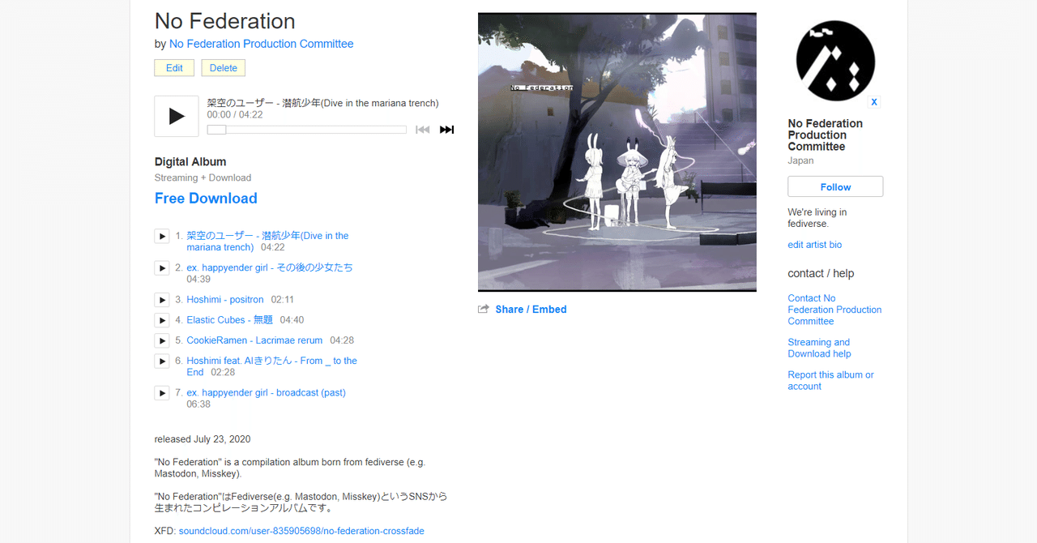Click the sidebar artist name heading
Screen dimensions: 1037x543
pyautogui.click(x=826, y=135)
